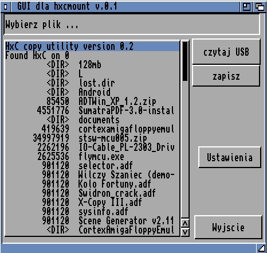This screenshot has width=267, height=253.
Task: Select the CortexAmigaFloppyEmul directory entry
Action: pos(92,230)
